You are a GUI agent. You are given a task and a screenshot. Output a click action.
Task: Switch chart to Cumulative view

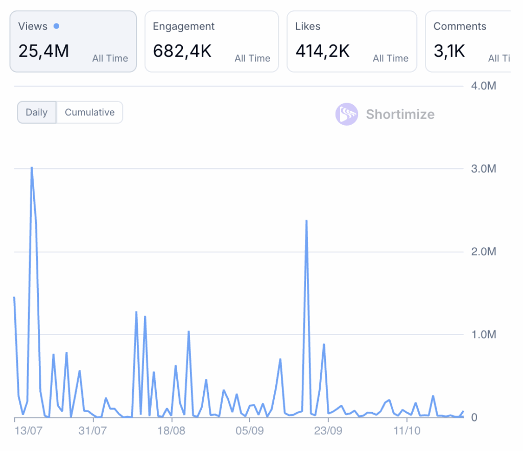point(89,112)
